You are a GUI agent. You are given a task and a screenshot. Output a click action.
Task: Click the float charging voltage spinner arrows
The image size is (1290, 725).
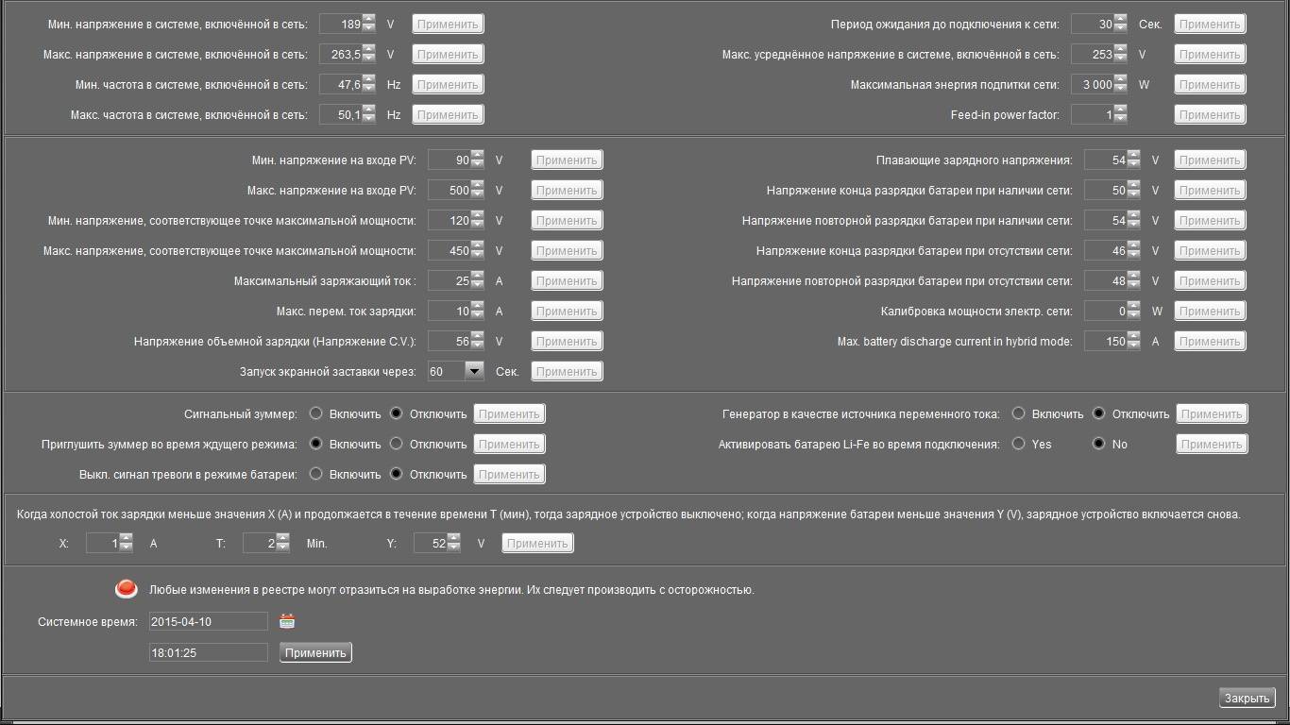pyautogui.click(x=1134, y=160)
